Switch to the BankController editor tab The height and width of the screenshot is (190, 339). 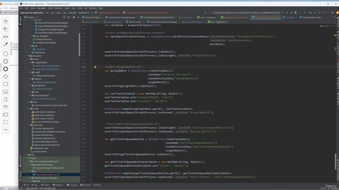[x=134, y=22]
